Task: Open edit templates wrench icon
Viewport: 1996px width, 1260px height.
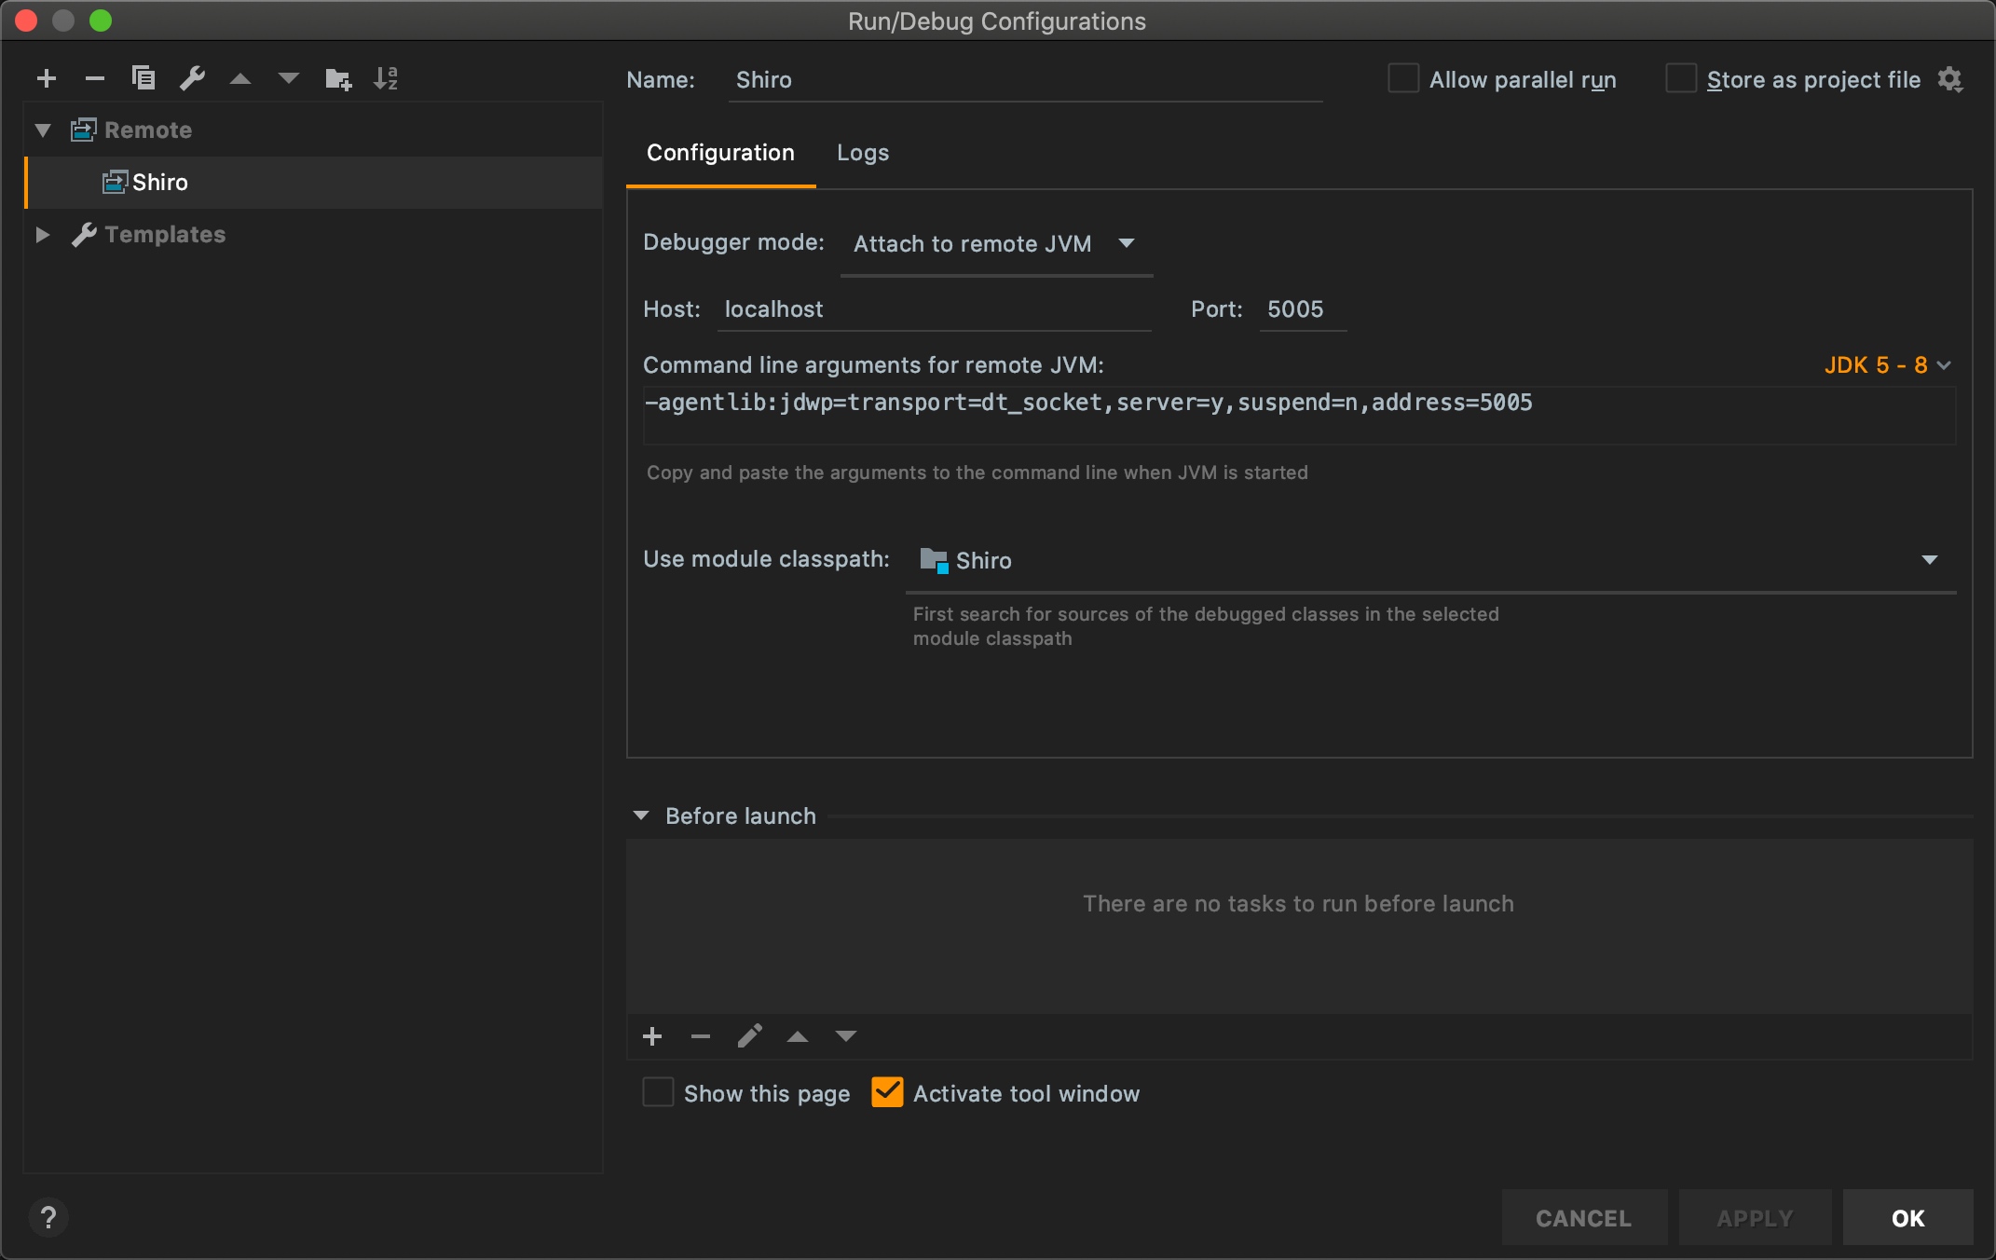Action: click(192, 78)
